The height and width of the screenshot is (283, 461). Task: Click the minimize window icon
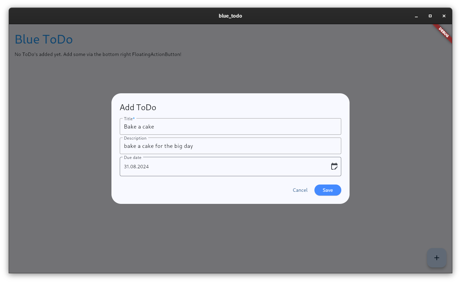(x=416, y=16)
